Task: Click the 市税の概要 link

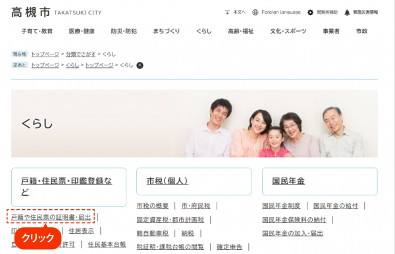Action: pos(153,206)
